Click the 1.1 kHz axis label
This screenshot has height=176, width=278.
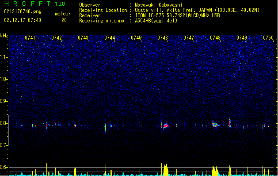coord(4,57)
